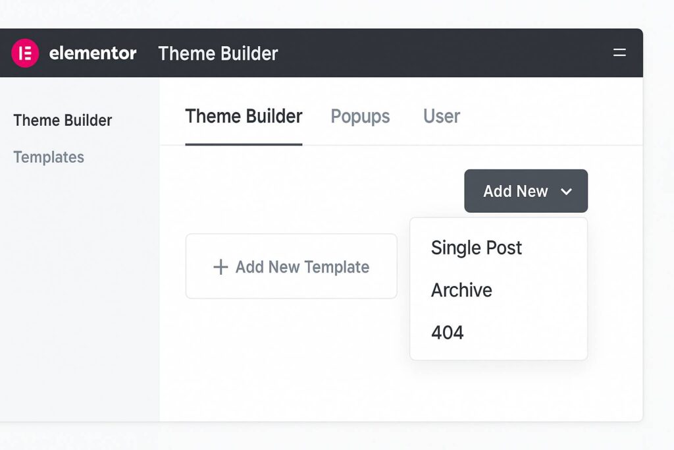674x450 pixels.
Task: Switch to the Popups tab
Action: (x=360, y=117)
